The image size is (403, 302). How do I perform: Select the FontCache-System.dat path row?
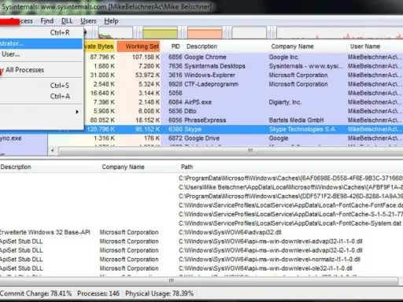tap(201, 223)
